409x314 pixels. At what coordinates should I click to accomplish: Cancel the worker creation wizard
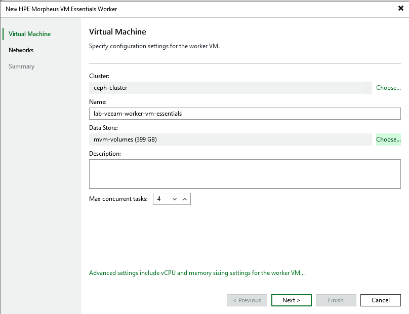381,300
